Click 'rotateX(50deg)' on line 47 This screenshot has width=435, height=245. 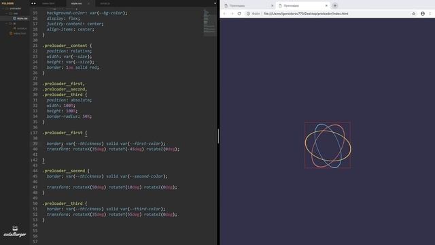tap(89, 187)
